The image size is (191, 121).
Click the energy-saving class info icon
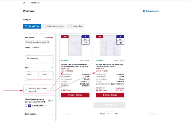49,101
